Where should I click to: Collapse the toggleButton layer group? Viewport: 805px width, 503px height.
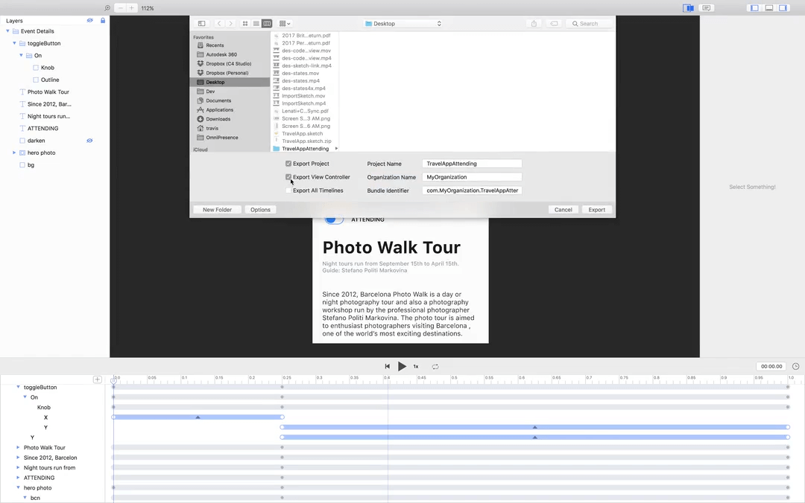14,43
